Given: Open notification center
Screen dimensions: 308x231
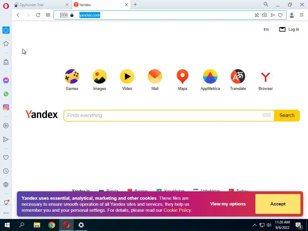Looking at the screenshot, I should pos(298,226).
